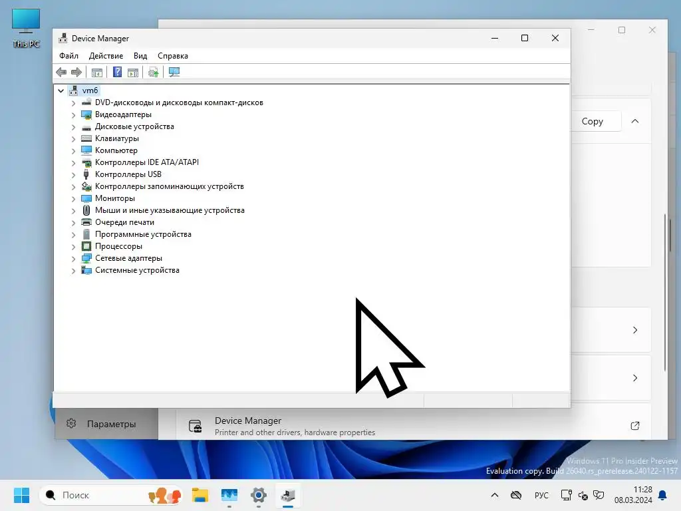Select the vm6 computer name

click(90, 90)
